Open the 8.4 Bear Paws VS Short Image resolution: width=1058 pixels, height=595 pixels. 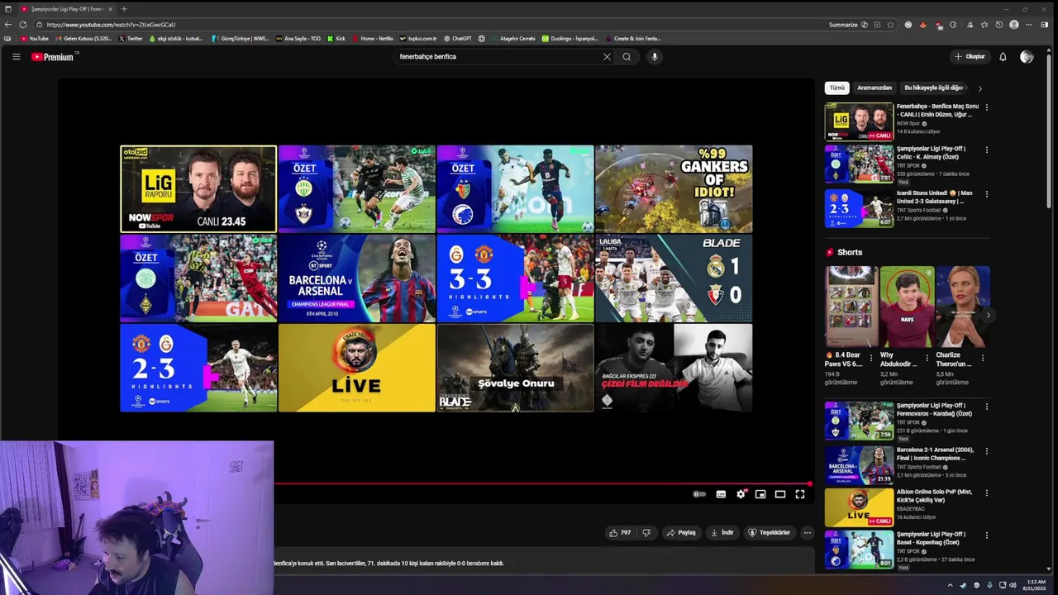(851, 307)
